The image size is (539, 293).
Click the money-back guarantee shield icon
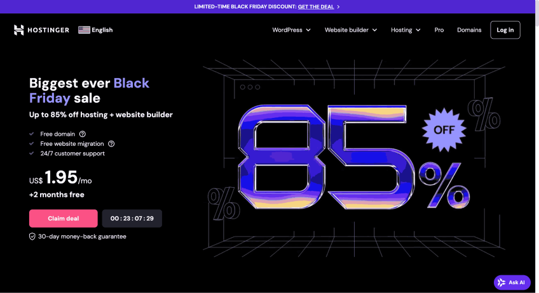coord(32,237)
